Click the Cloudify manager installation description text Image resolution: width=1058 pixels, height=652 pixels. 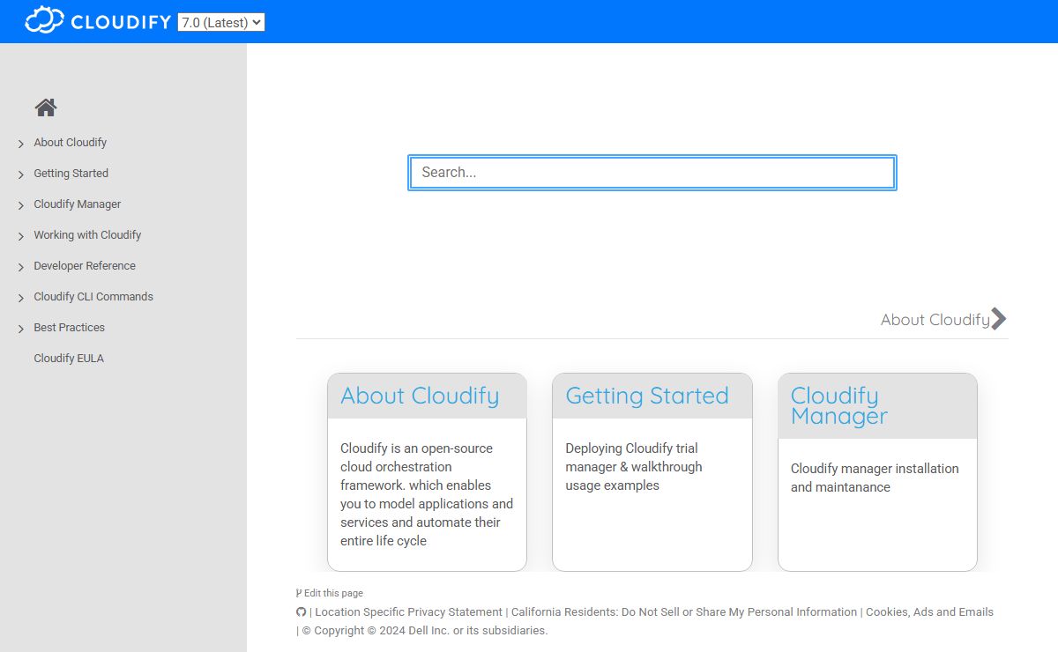[875, 478]
